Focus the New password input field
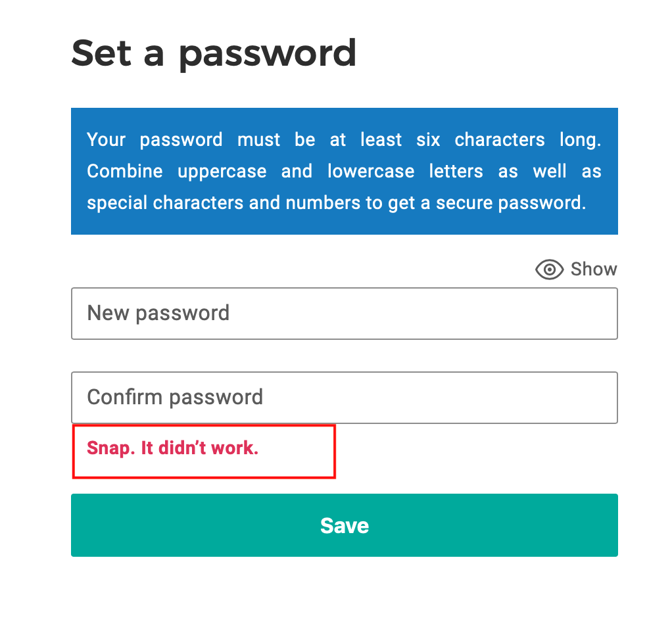The height and width of the screenshot is (635, 672). 344,314
